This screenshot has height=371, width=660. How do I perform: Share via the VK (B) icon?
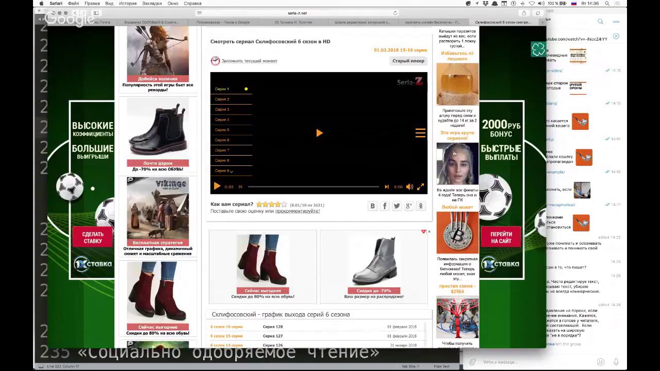tap(372, 206)
